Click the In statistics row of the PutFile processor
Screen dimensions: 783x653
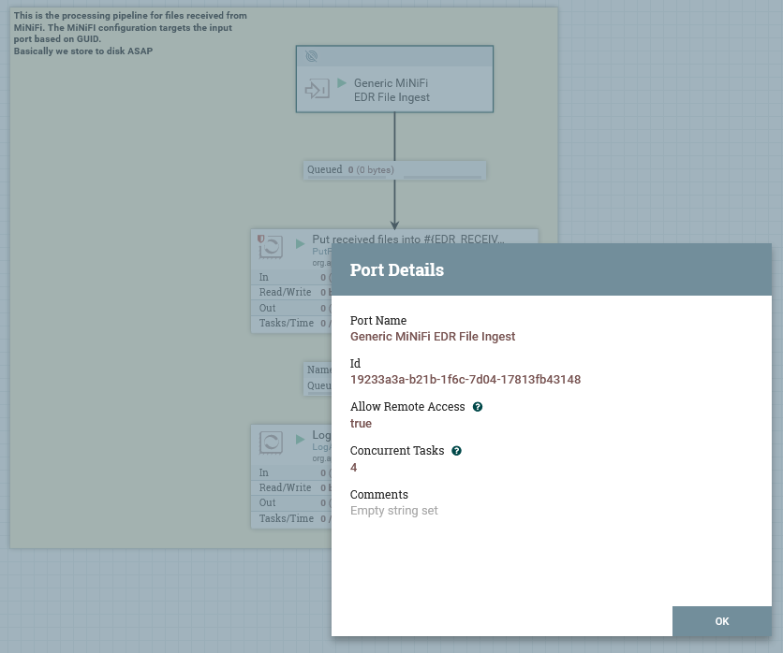click(281, 277)
